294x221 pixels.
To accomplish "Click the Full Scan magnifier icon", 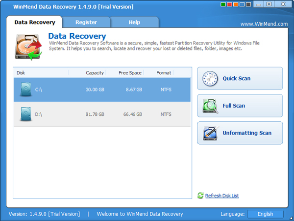I will 210,106.
